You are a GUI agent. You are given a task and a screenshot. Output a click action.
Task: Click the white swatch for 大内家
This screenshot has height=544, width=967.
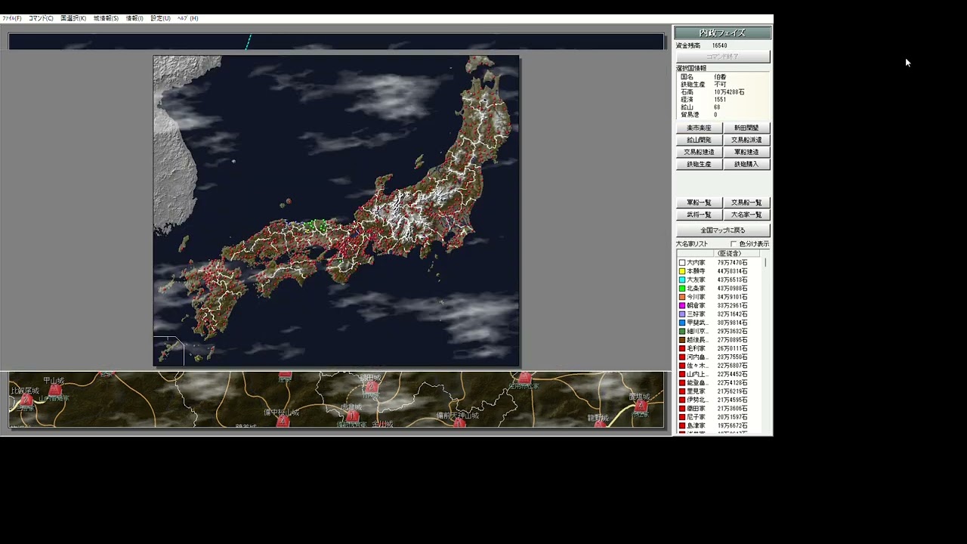click(x=682, y=263)
